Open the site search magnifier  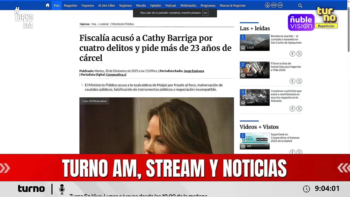click(300, 5)
